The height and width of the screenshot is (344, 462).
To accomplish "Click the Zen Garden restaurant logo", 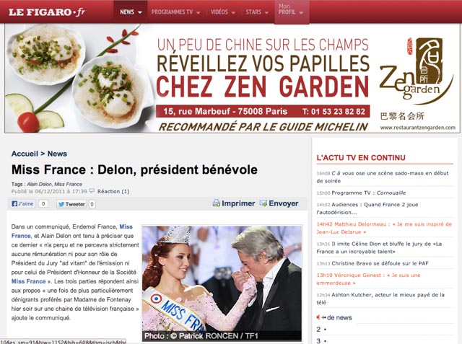I will click(x=416, y=71).
